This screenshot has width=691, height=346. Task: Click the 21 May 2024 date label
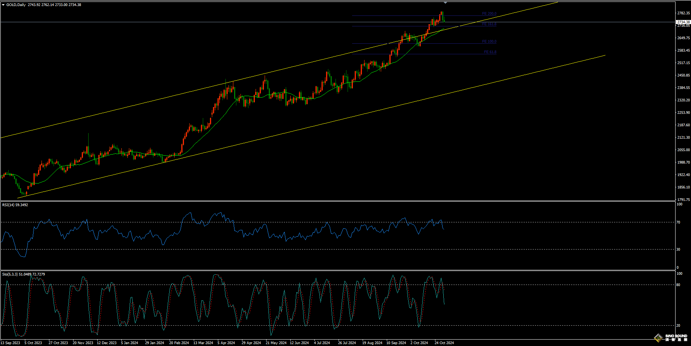(x=276, y=343)
